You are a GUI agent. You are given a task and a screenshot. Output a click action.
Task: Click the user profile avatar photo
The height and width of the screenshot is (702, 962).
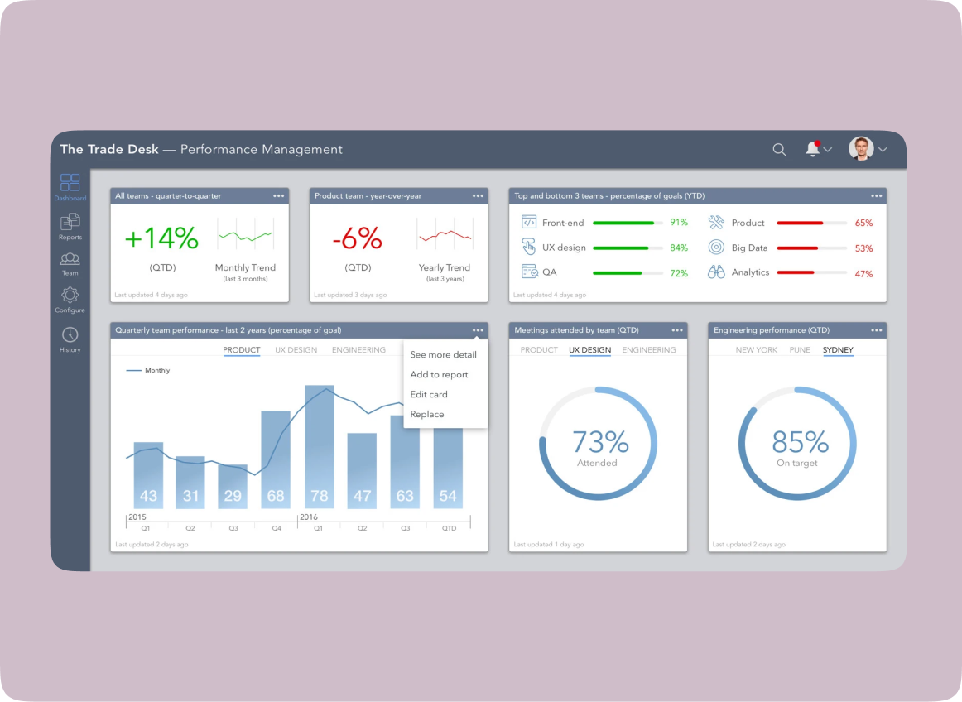pos(861,149)
